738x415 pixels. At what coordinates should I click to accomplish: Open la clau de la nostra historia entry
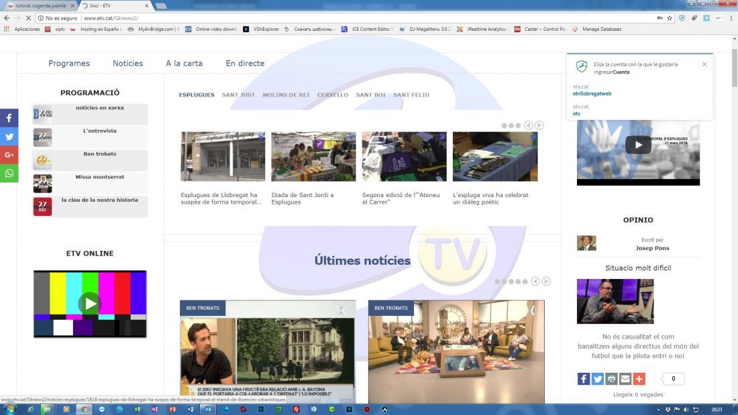[x=100, y=200]
